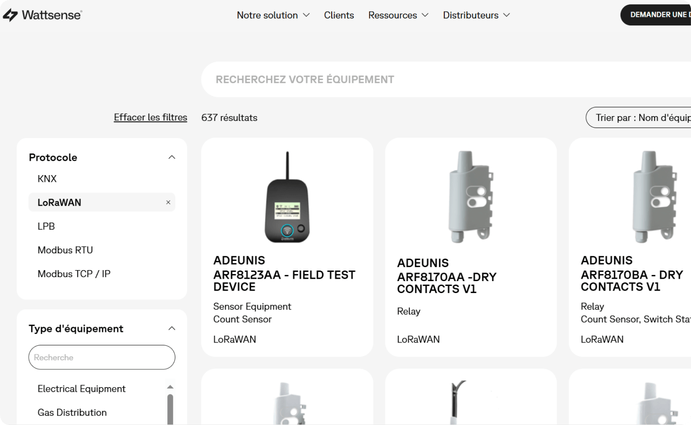Go to the Clients page

coord(339,15)
